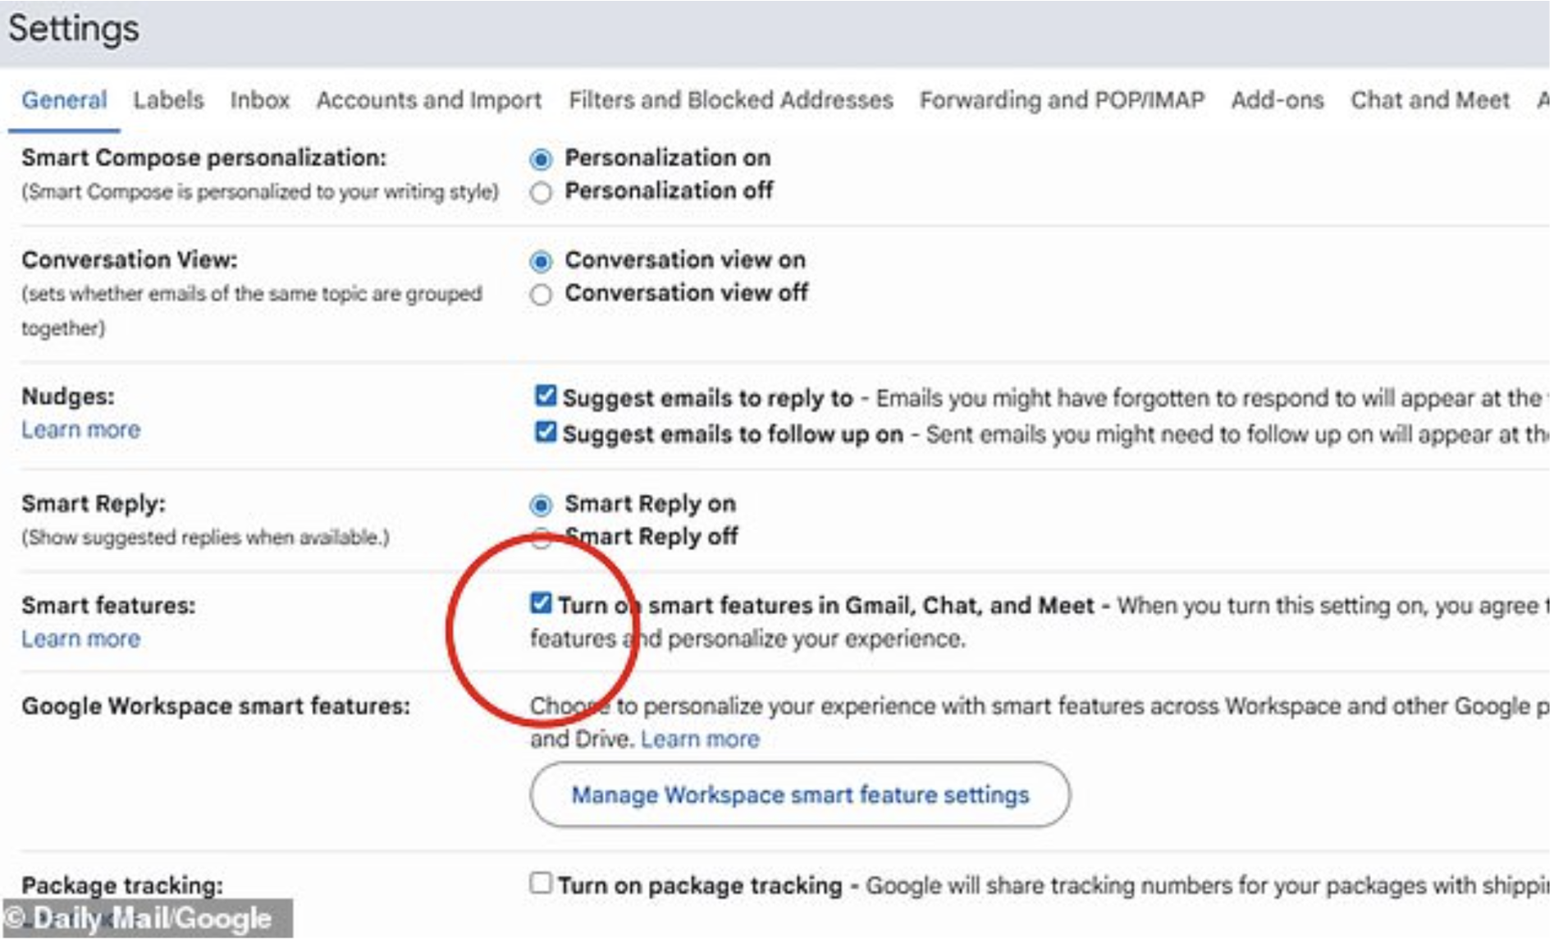The width and height of the screenshot is (1554, 939).
Task: Turn Conversation view off
Action: tap(541, 295)
